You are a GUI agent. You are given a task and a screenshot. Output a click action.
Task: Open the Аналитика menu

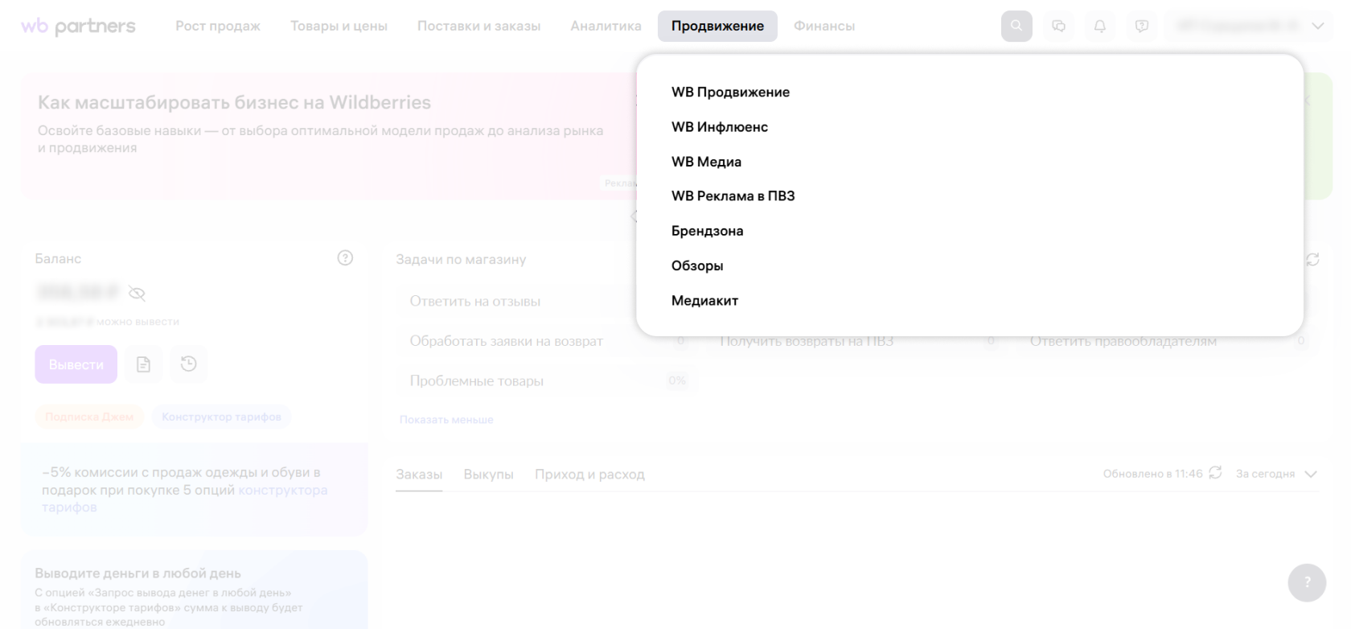pos(606,26)
